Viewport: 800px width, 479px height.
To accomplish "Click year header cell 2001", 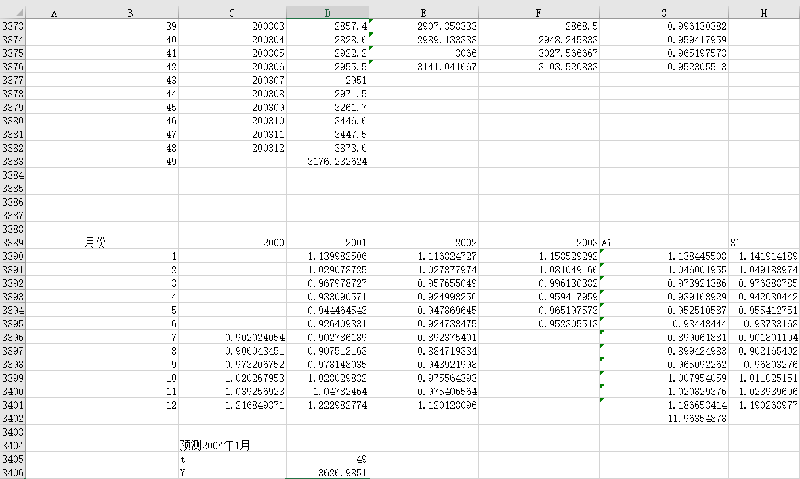I will pos(328,243).
